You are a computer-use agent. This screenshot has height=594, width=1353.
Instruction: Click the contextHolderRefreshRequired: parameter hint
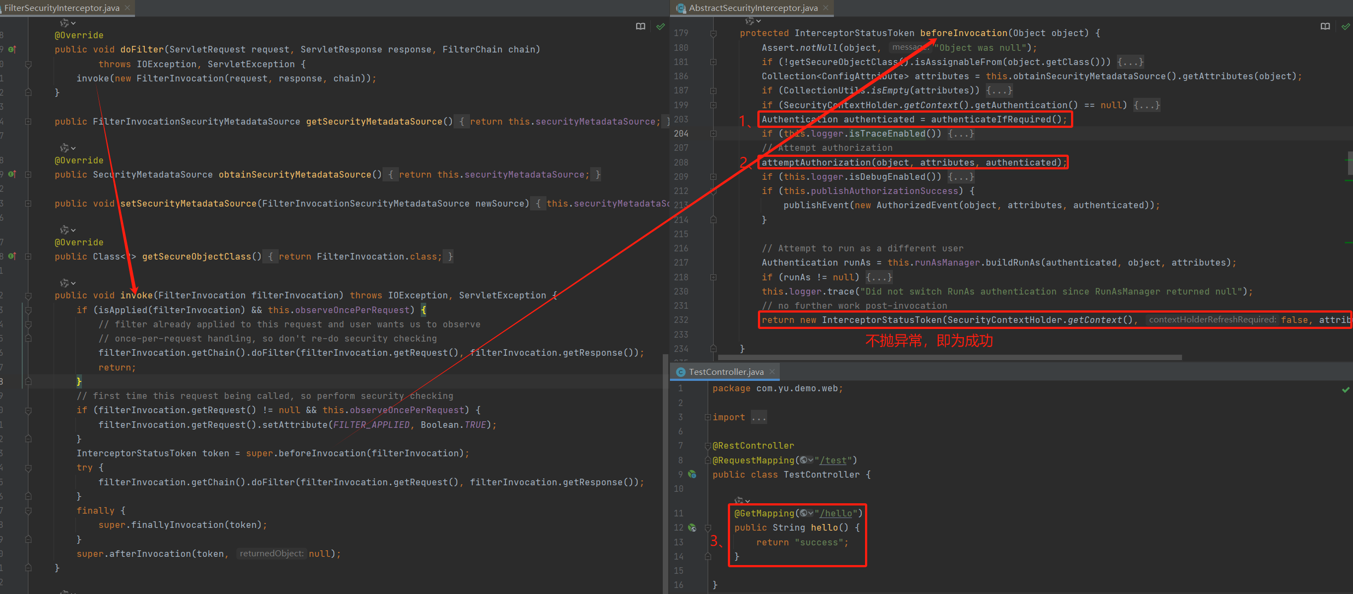tap(1213, 320)
